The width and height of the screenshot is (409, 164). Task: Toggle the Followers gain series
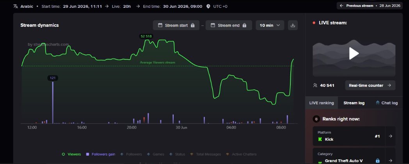pos(101,154)
